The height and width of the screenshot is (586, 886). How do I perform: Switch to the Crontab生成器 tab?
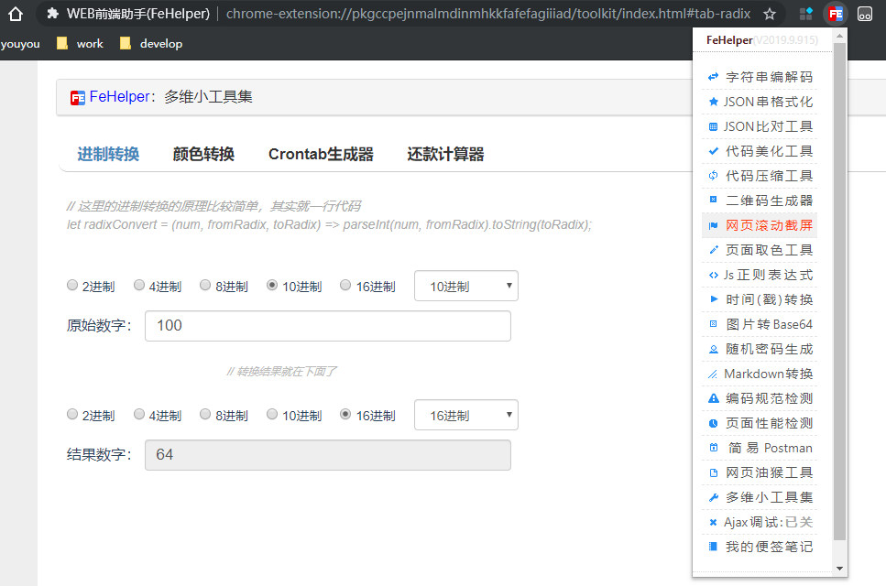point(321,154)
